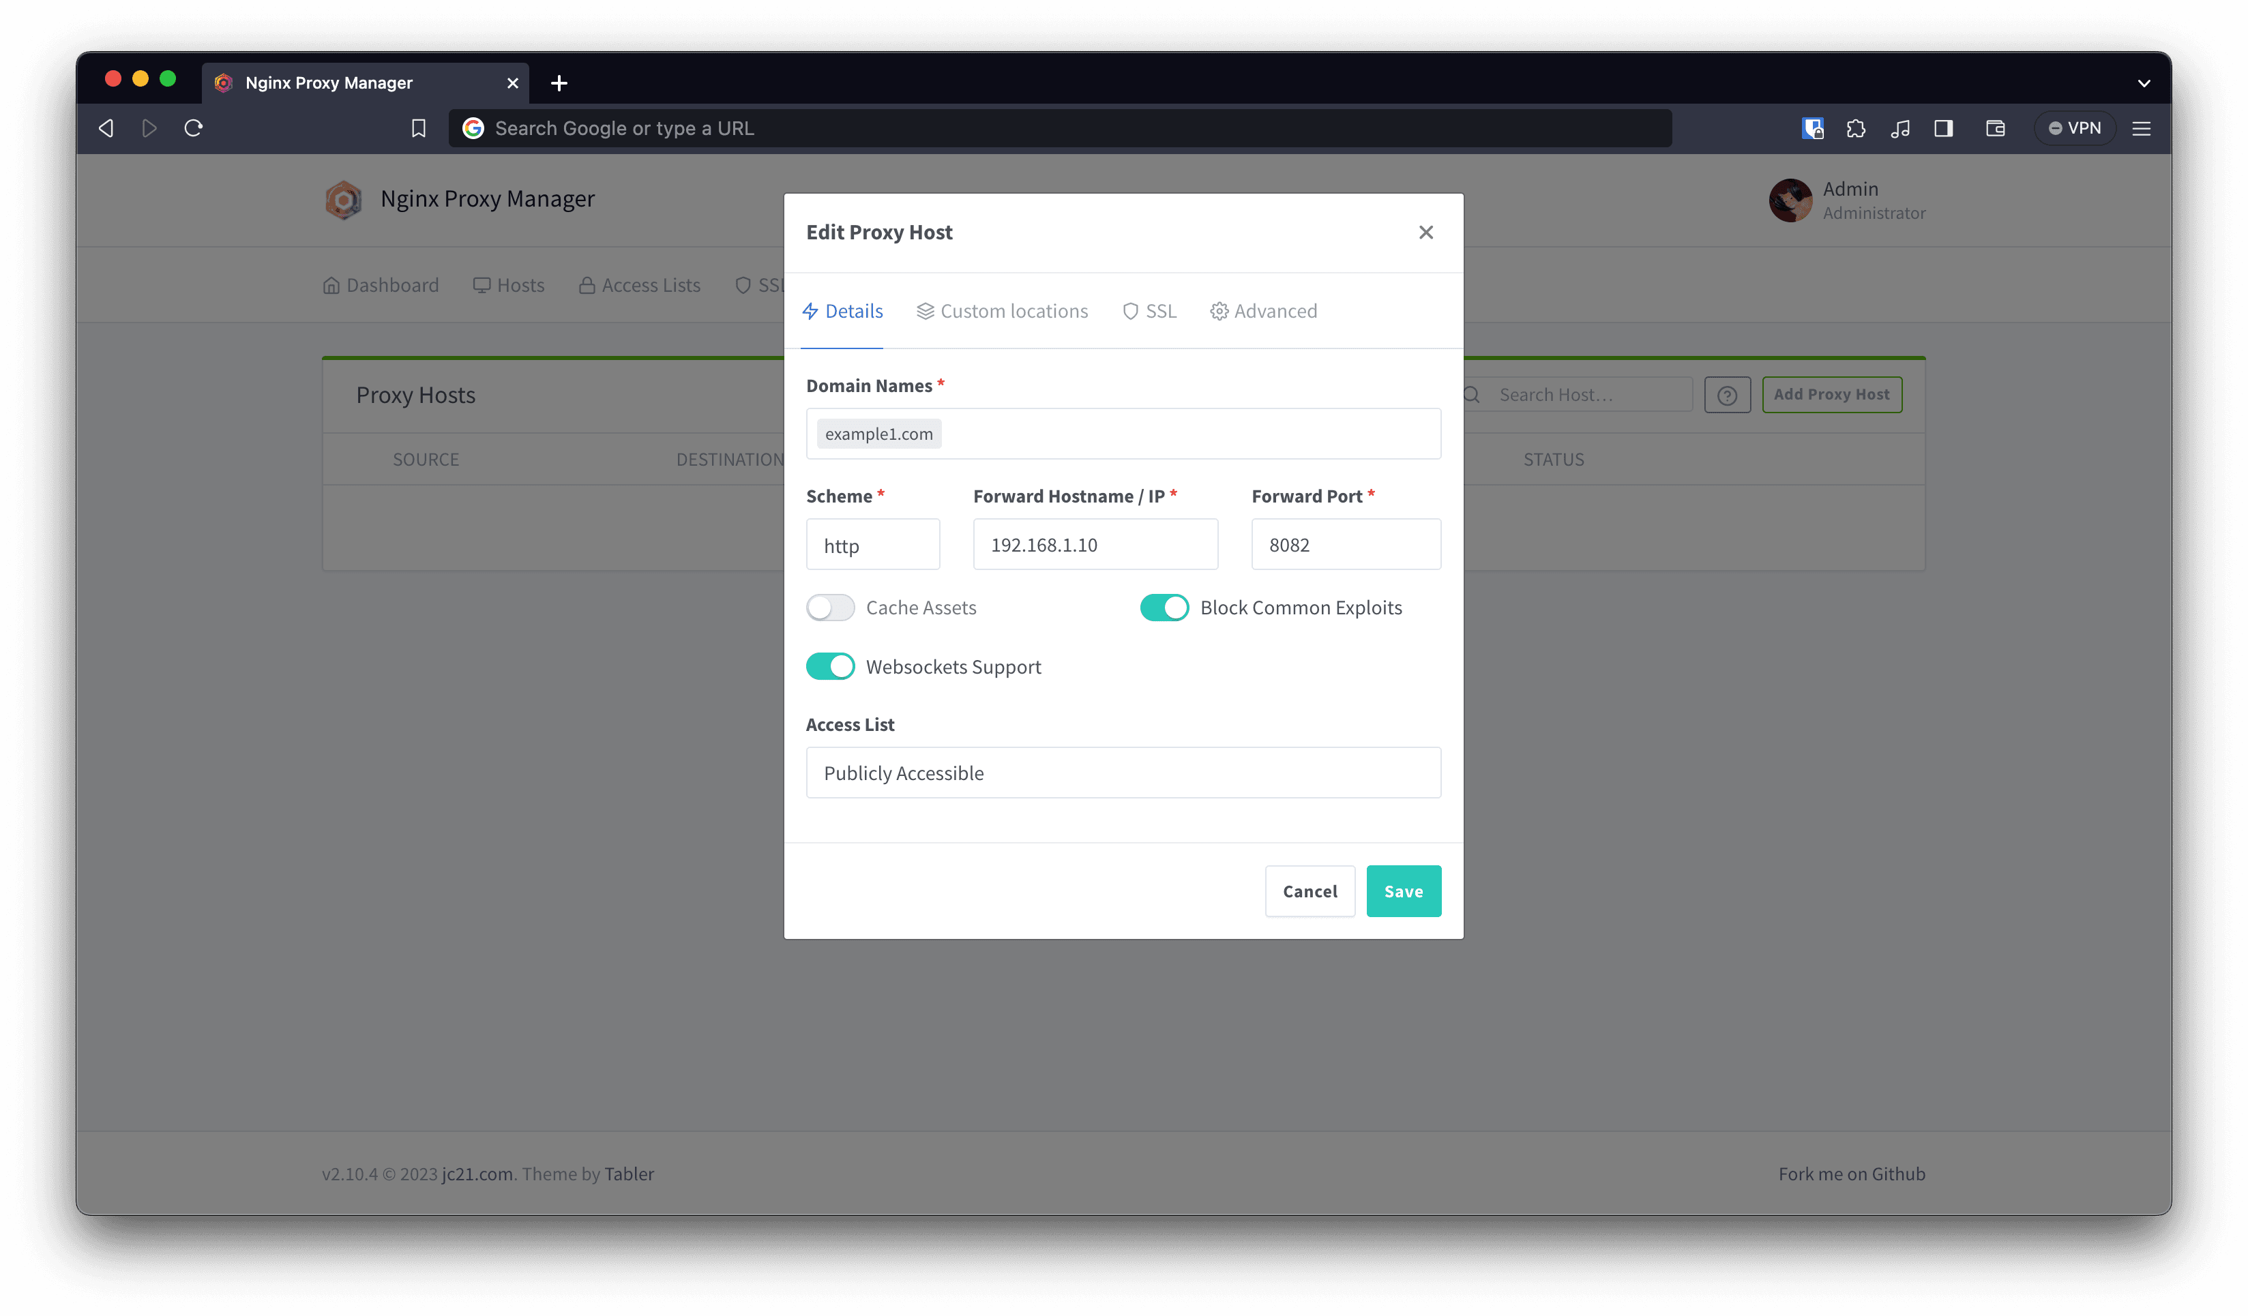Open the Scheme dropdown showing http
Screen dimensions: 2248x1316
pos(872,545)
